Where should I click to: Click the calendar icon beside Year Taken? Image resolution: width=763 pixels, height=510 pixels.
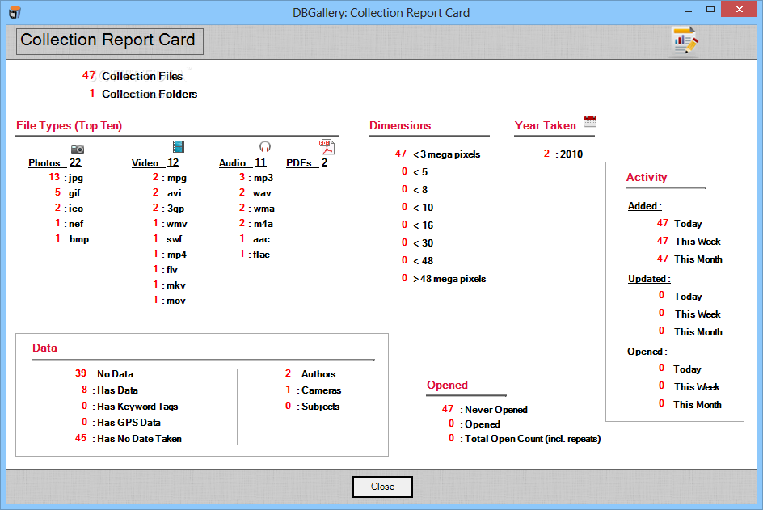590,122
